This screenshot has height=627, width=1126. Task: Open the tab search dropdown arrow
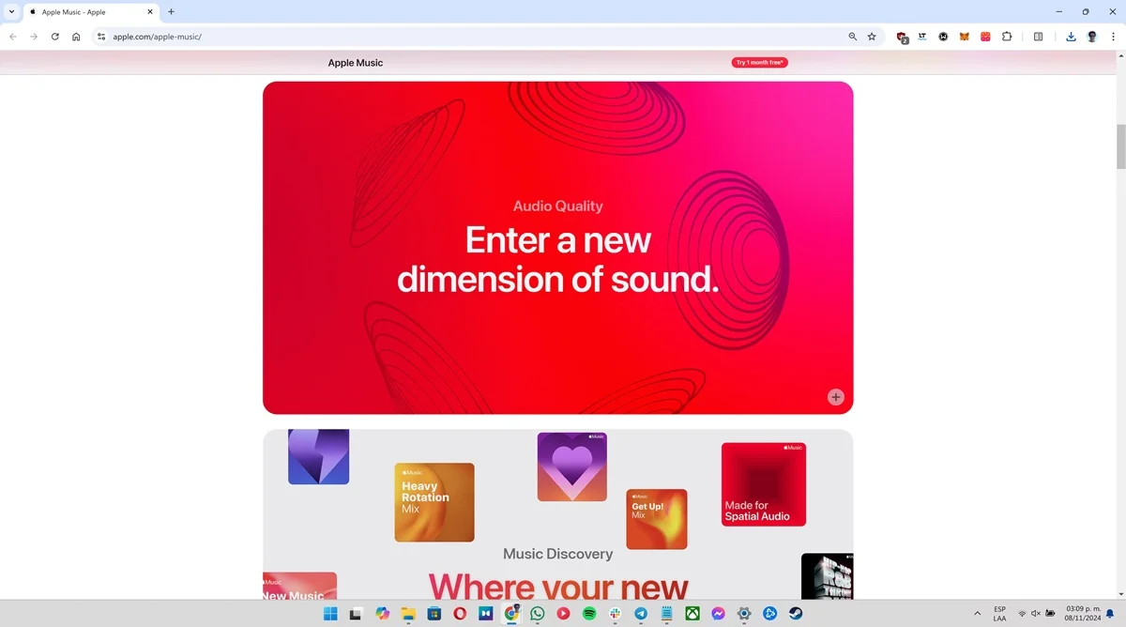point(9,11)
